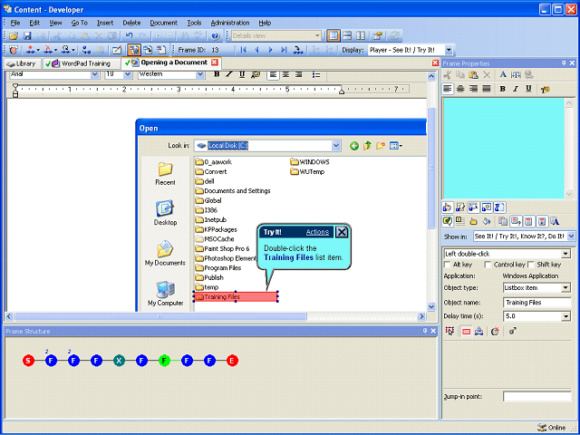Viewport: 580px width, 435px height.
Task: Click the font letter A icon in Frame Properties
Action: tap(503, 74)
